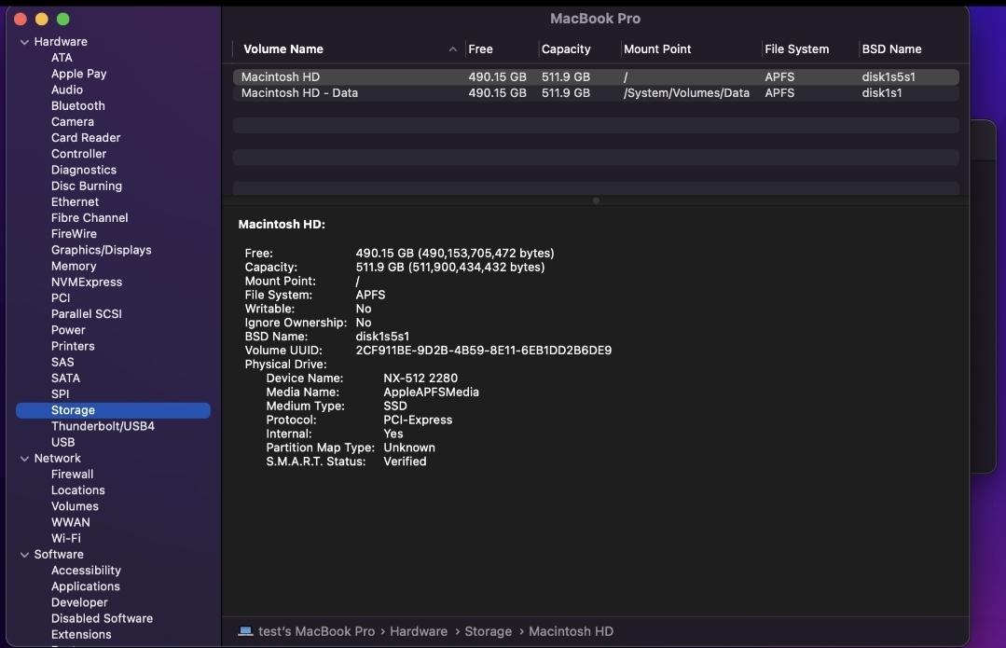
Task: Sort by the Free column header
Action: [x=480, y=49]
